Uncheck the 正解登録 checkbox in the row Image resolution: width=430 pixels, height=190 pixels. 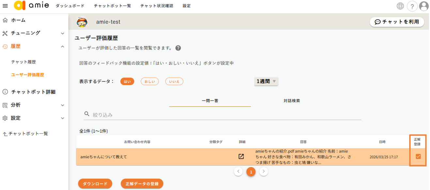click(418, 157)
